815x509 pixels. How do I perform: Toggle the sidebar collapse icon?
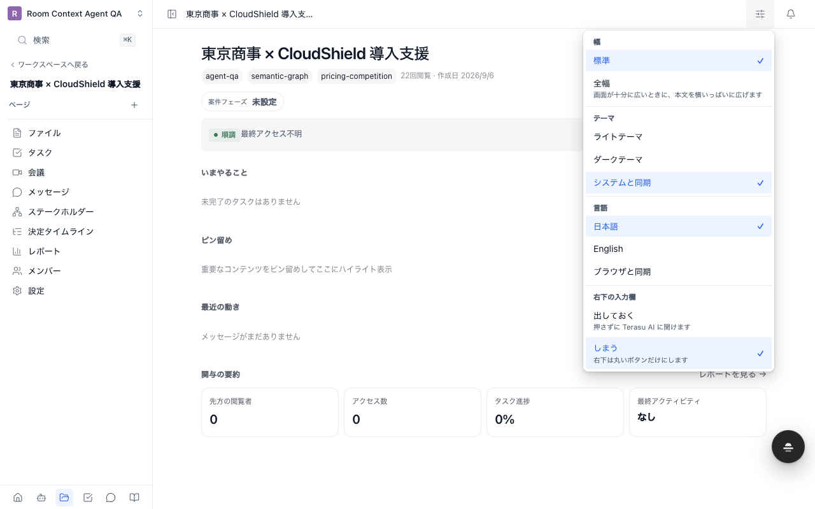coord(172,14)
